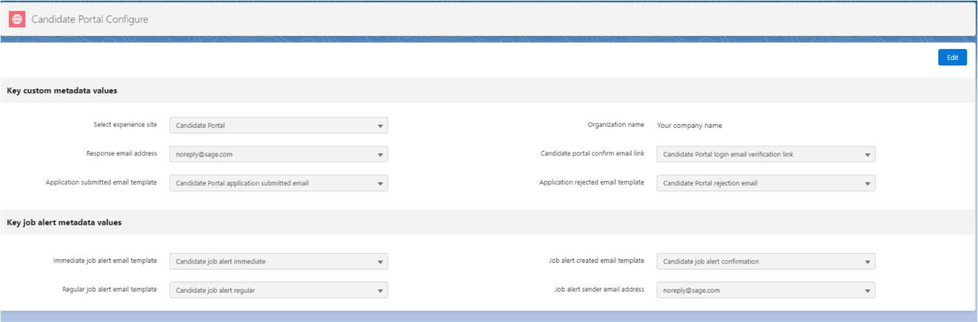Click the Key job alert metadata values heading

pos(64,222)
